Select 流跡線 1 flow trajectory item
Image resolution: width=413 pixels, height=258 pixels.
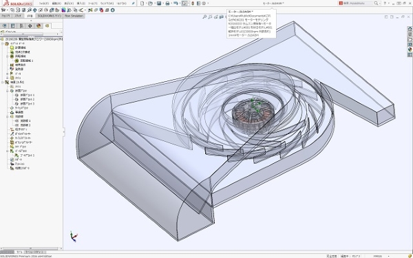(x=25, y=121)
